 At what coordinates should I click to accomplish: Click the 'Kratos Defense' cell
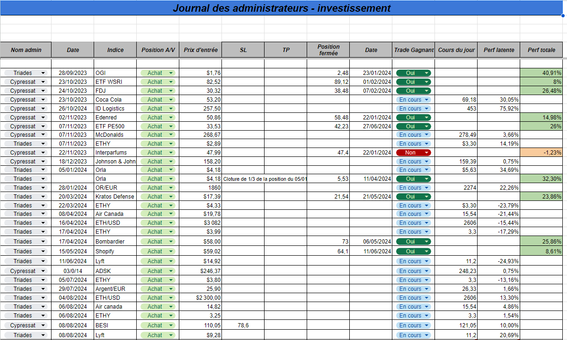click(115, 197)
